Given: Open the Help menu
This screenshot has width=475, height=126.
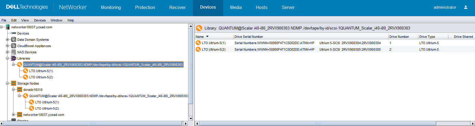Looking at the screenshot, I should 71,20.
